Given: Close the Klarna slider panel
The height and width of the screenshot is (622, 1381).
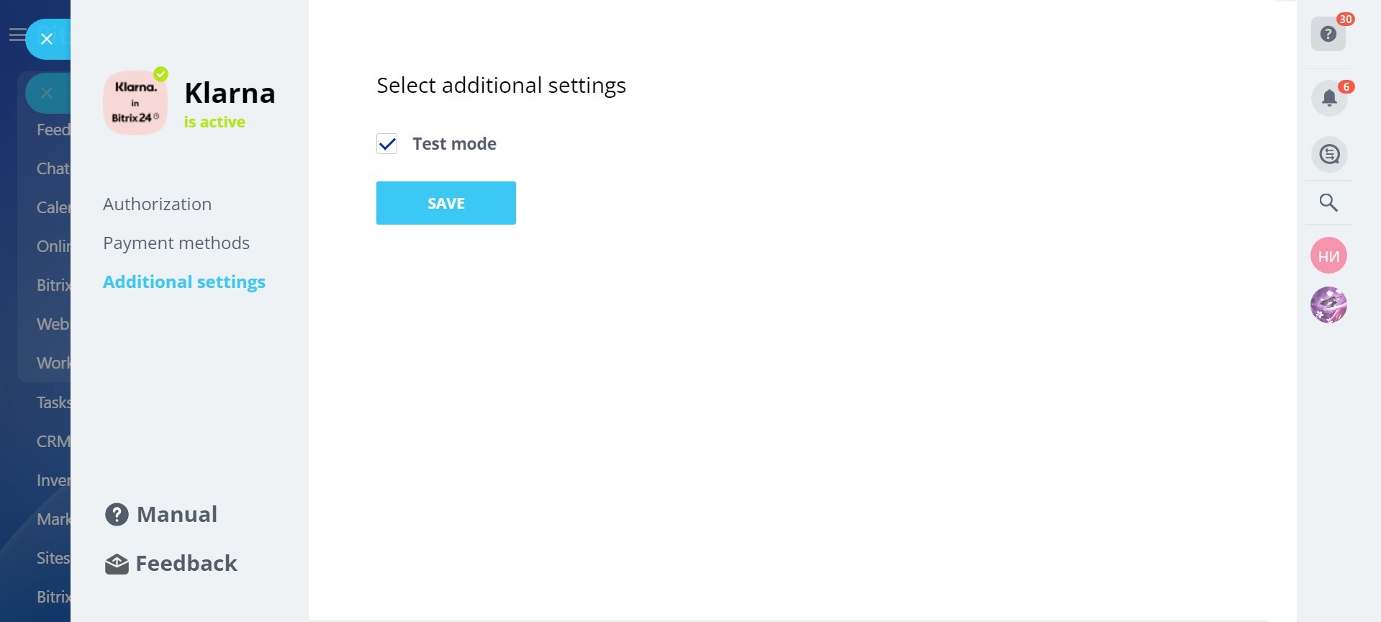Looking at the screenshot, I should point(47,39).
